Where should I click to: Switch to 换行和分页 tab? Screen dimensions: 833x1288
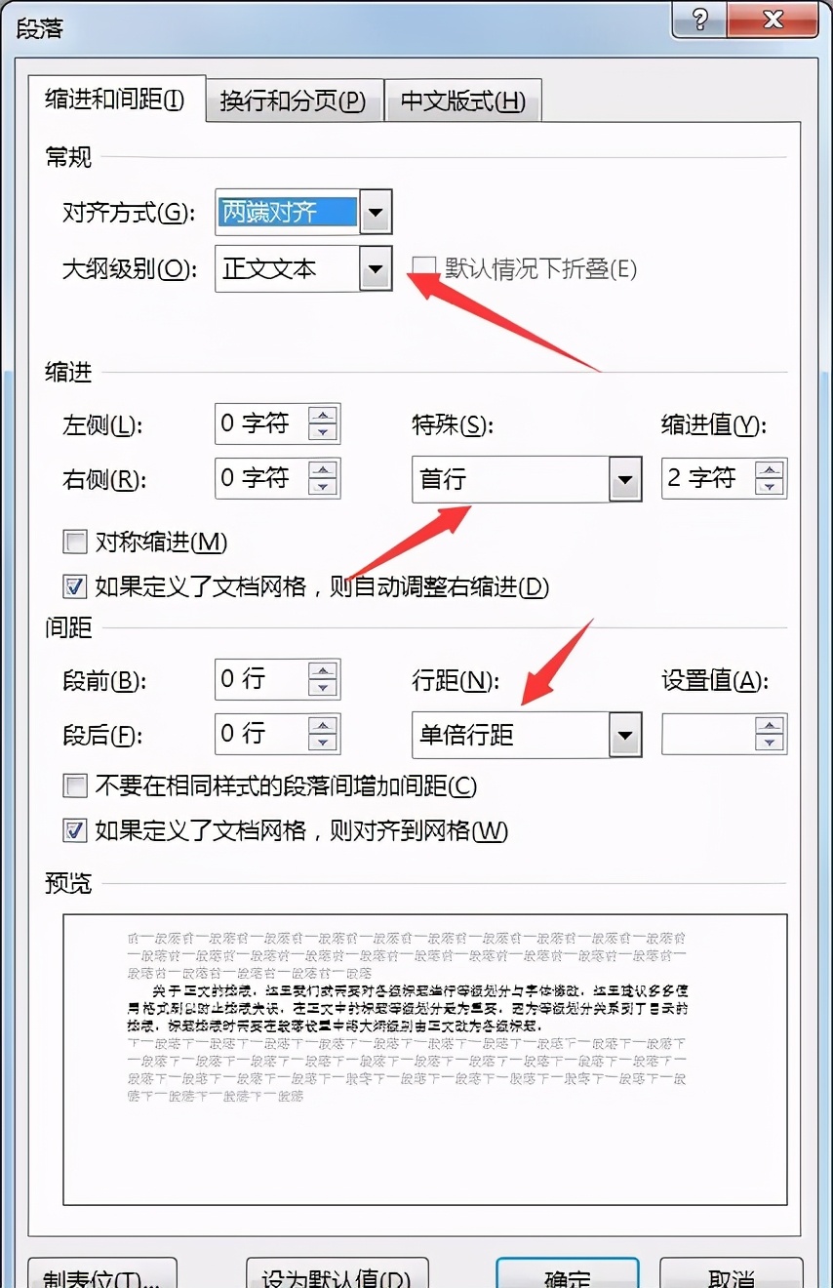pyautogui.click(x=294, y=101)
